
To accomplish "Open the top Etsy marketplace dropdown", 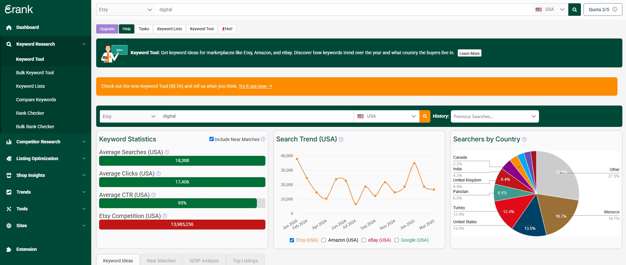I will pos(126,10).
